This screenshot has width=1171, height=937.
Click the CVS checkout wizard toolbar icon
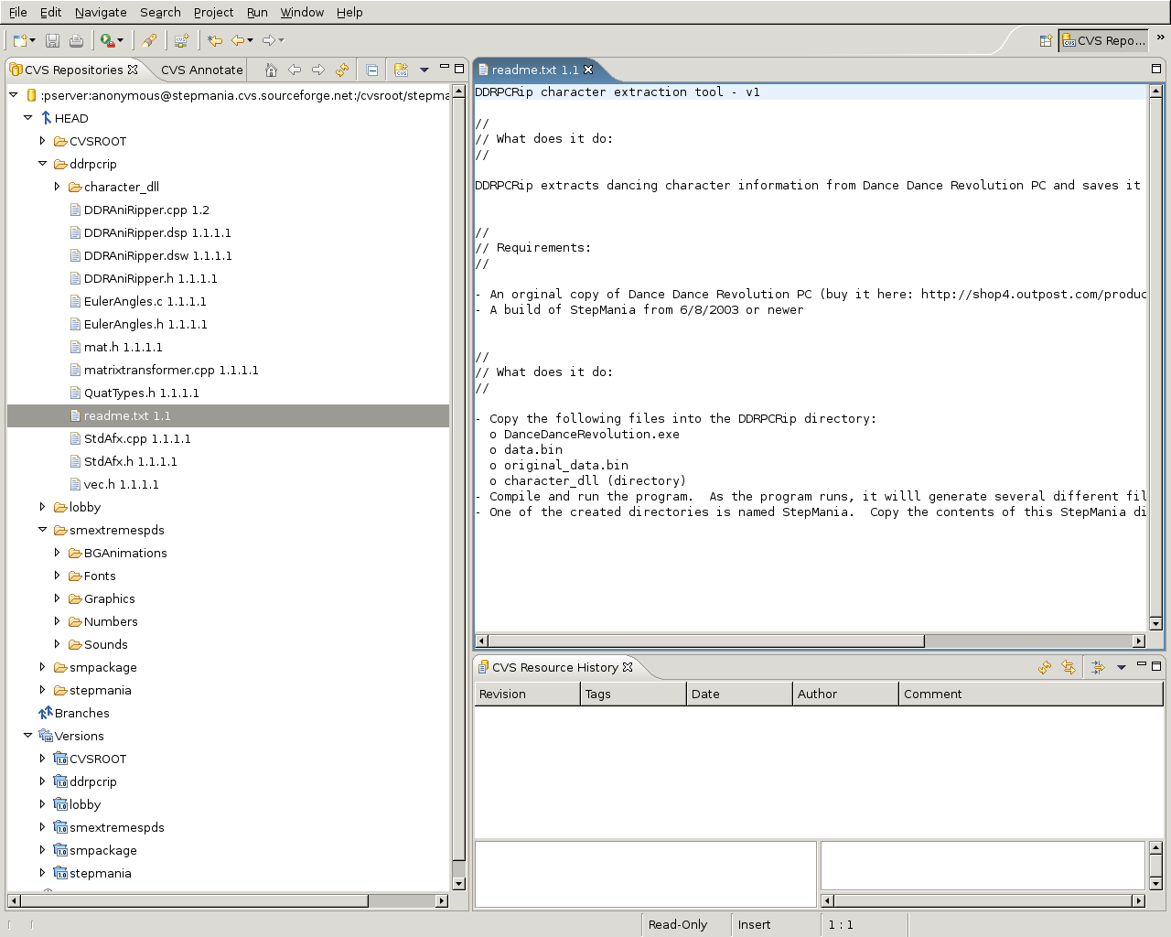(x=181, y=40)
